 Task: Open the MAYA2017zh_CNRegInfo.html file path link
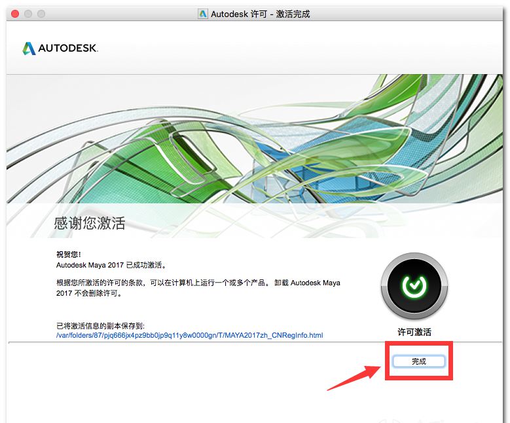pyautogui.click(x=190, y=335)
